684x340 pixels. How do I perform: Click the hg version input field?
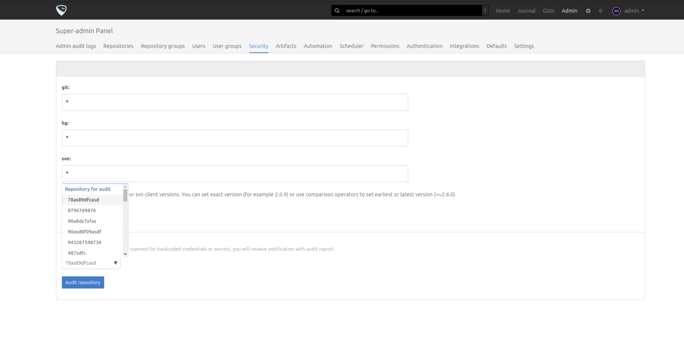pos(235,138)
